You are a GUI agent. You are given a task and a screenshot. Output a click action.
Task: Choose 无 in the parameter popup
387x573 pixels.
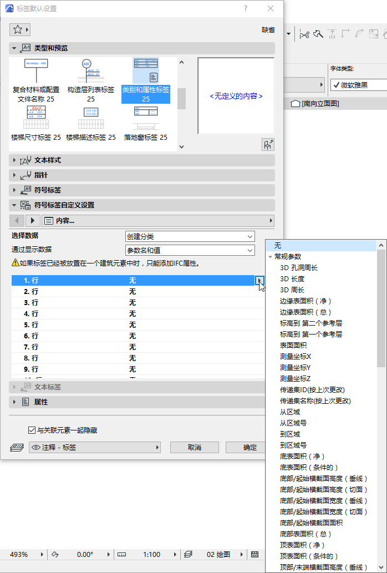(321, 246)
